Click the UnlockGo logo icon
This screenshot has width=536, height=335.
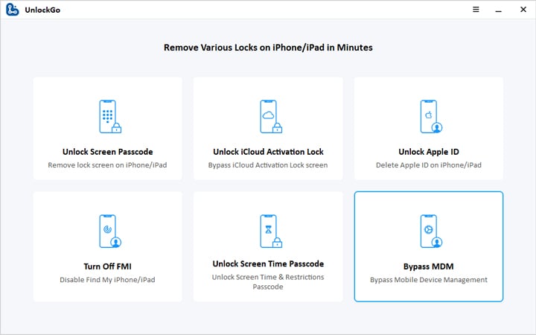(x=13, y=10)
